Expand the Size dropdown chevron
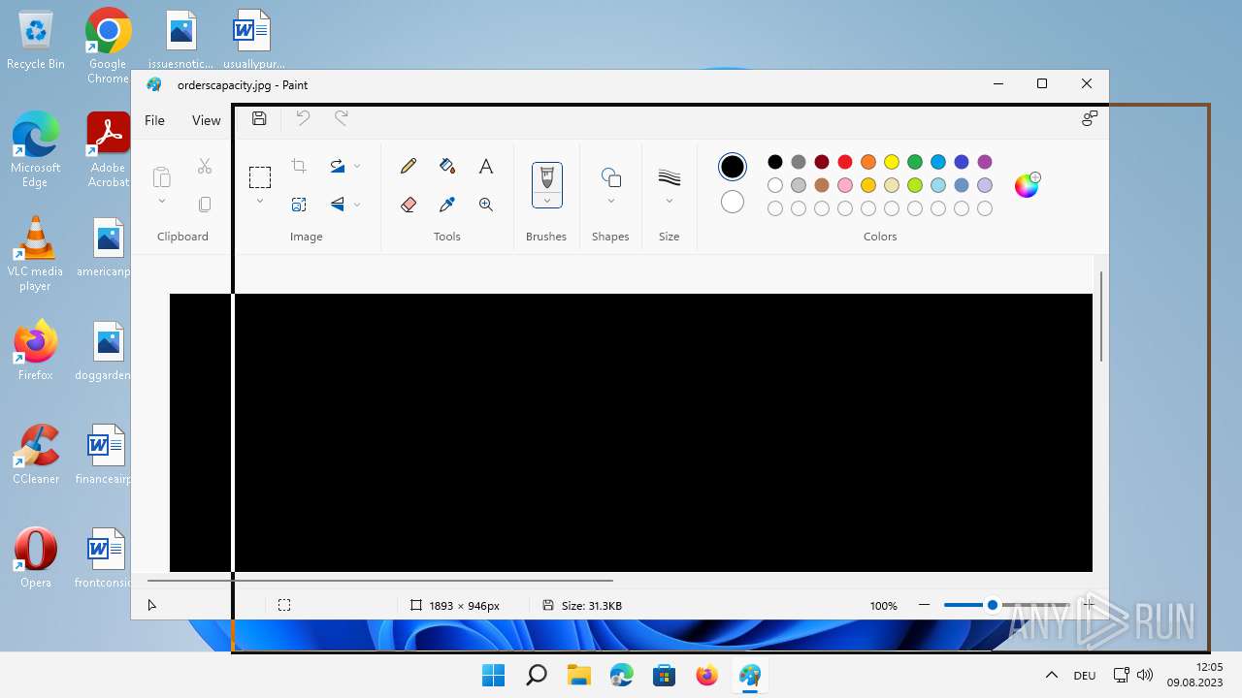This screenshot has width=1242, height=698. (x=670, y=202)
